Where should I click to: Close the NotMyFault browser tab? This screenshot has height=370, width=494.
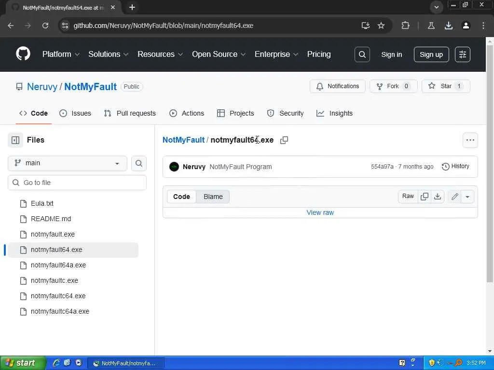pyautogui.click(x=113, y=7)
